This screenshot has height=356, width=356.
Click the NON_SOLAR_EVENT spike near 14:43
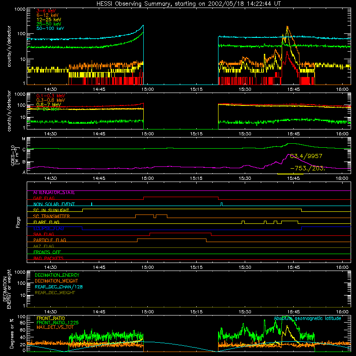(x=92, y=204)
